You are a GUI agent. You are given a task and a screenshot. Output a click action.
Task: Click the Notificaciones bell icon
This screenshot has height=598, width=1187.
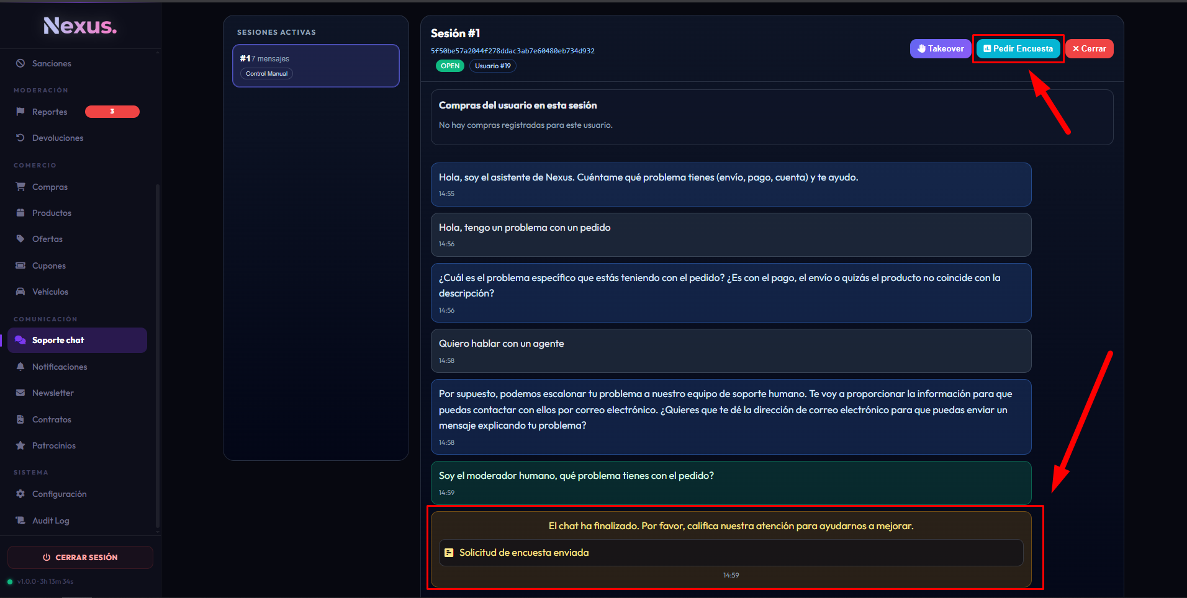(20, 367)
